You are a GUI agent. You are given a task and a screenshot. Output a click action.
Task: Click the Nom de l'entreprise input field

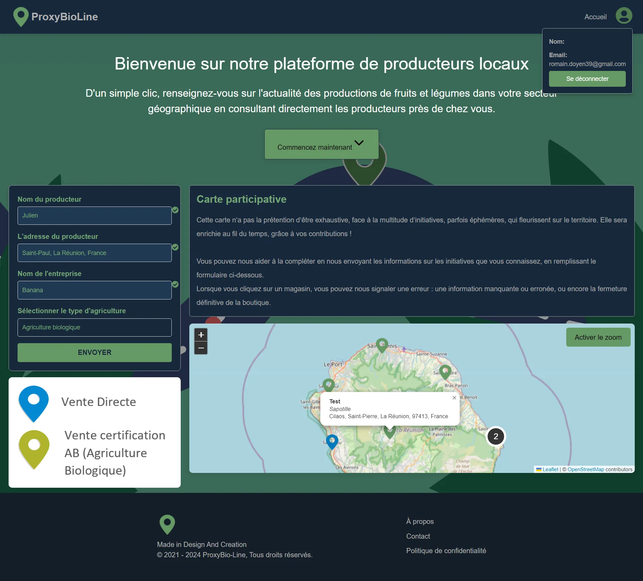[94, 290]
